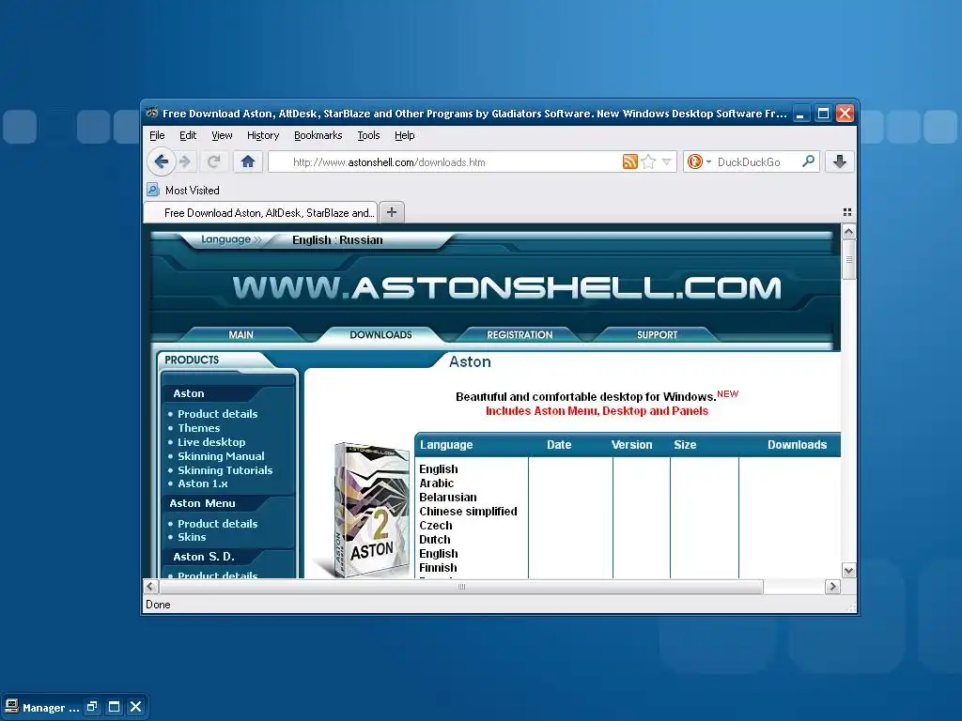The width and height of the screenshot is (962, 721).
Task: Open the View menu
Action: [x=222, y=135]
